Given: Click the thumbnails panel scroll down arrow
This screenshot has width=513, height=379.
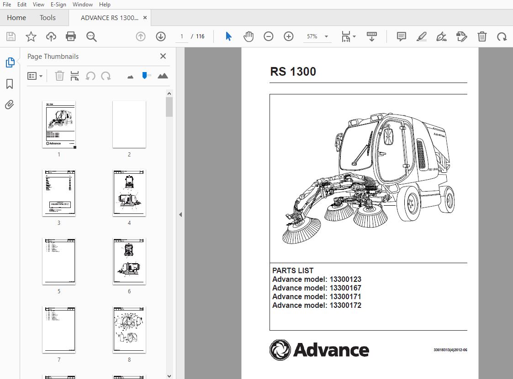Looking at the screenshot, I should coord(169,376).
